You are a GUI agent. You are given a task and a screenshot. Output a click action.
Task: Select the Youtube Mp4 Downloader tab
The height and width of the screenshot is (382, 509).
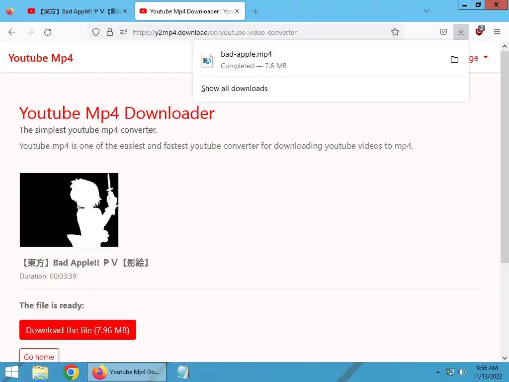(x=190, y=11)
